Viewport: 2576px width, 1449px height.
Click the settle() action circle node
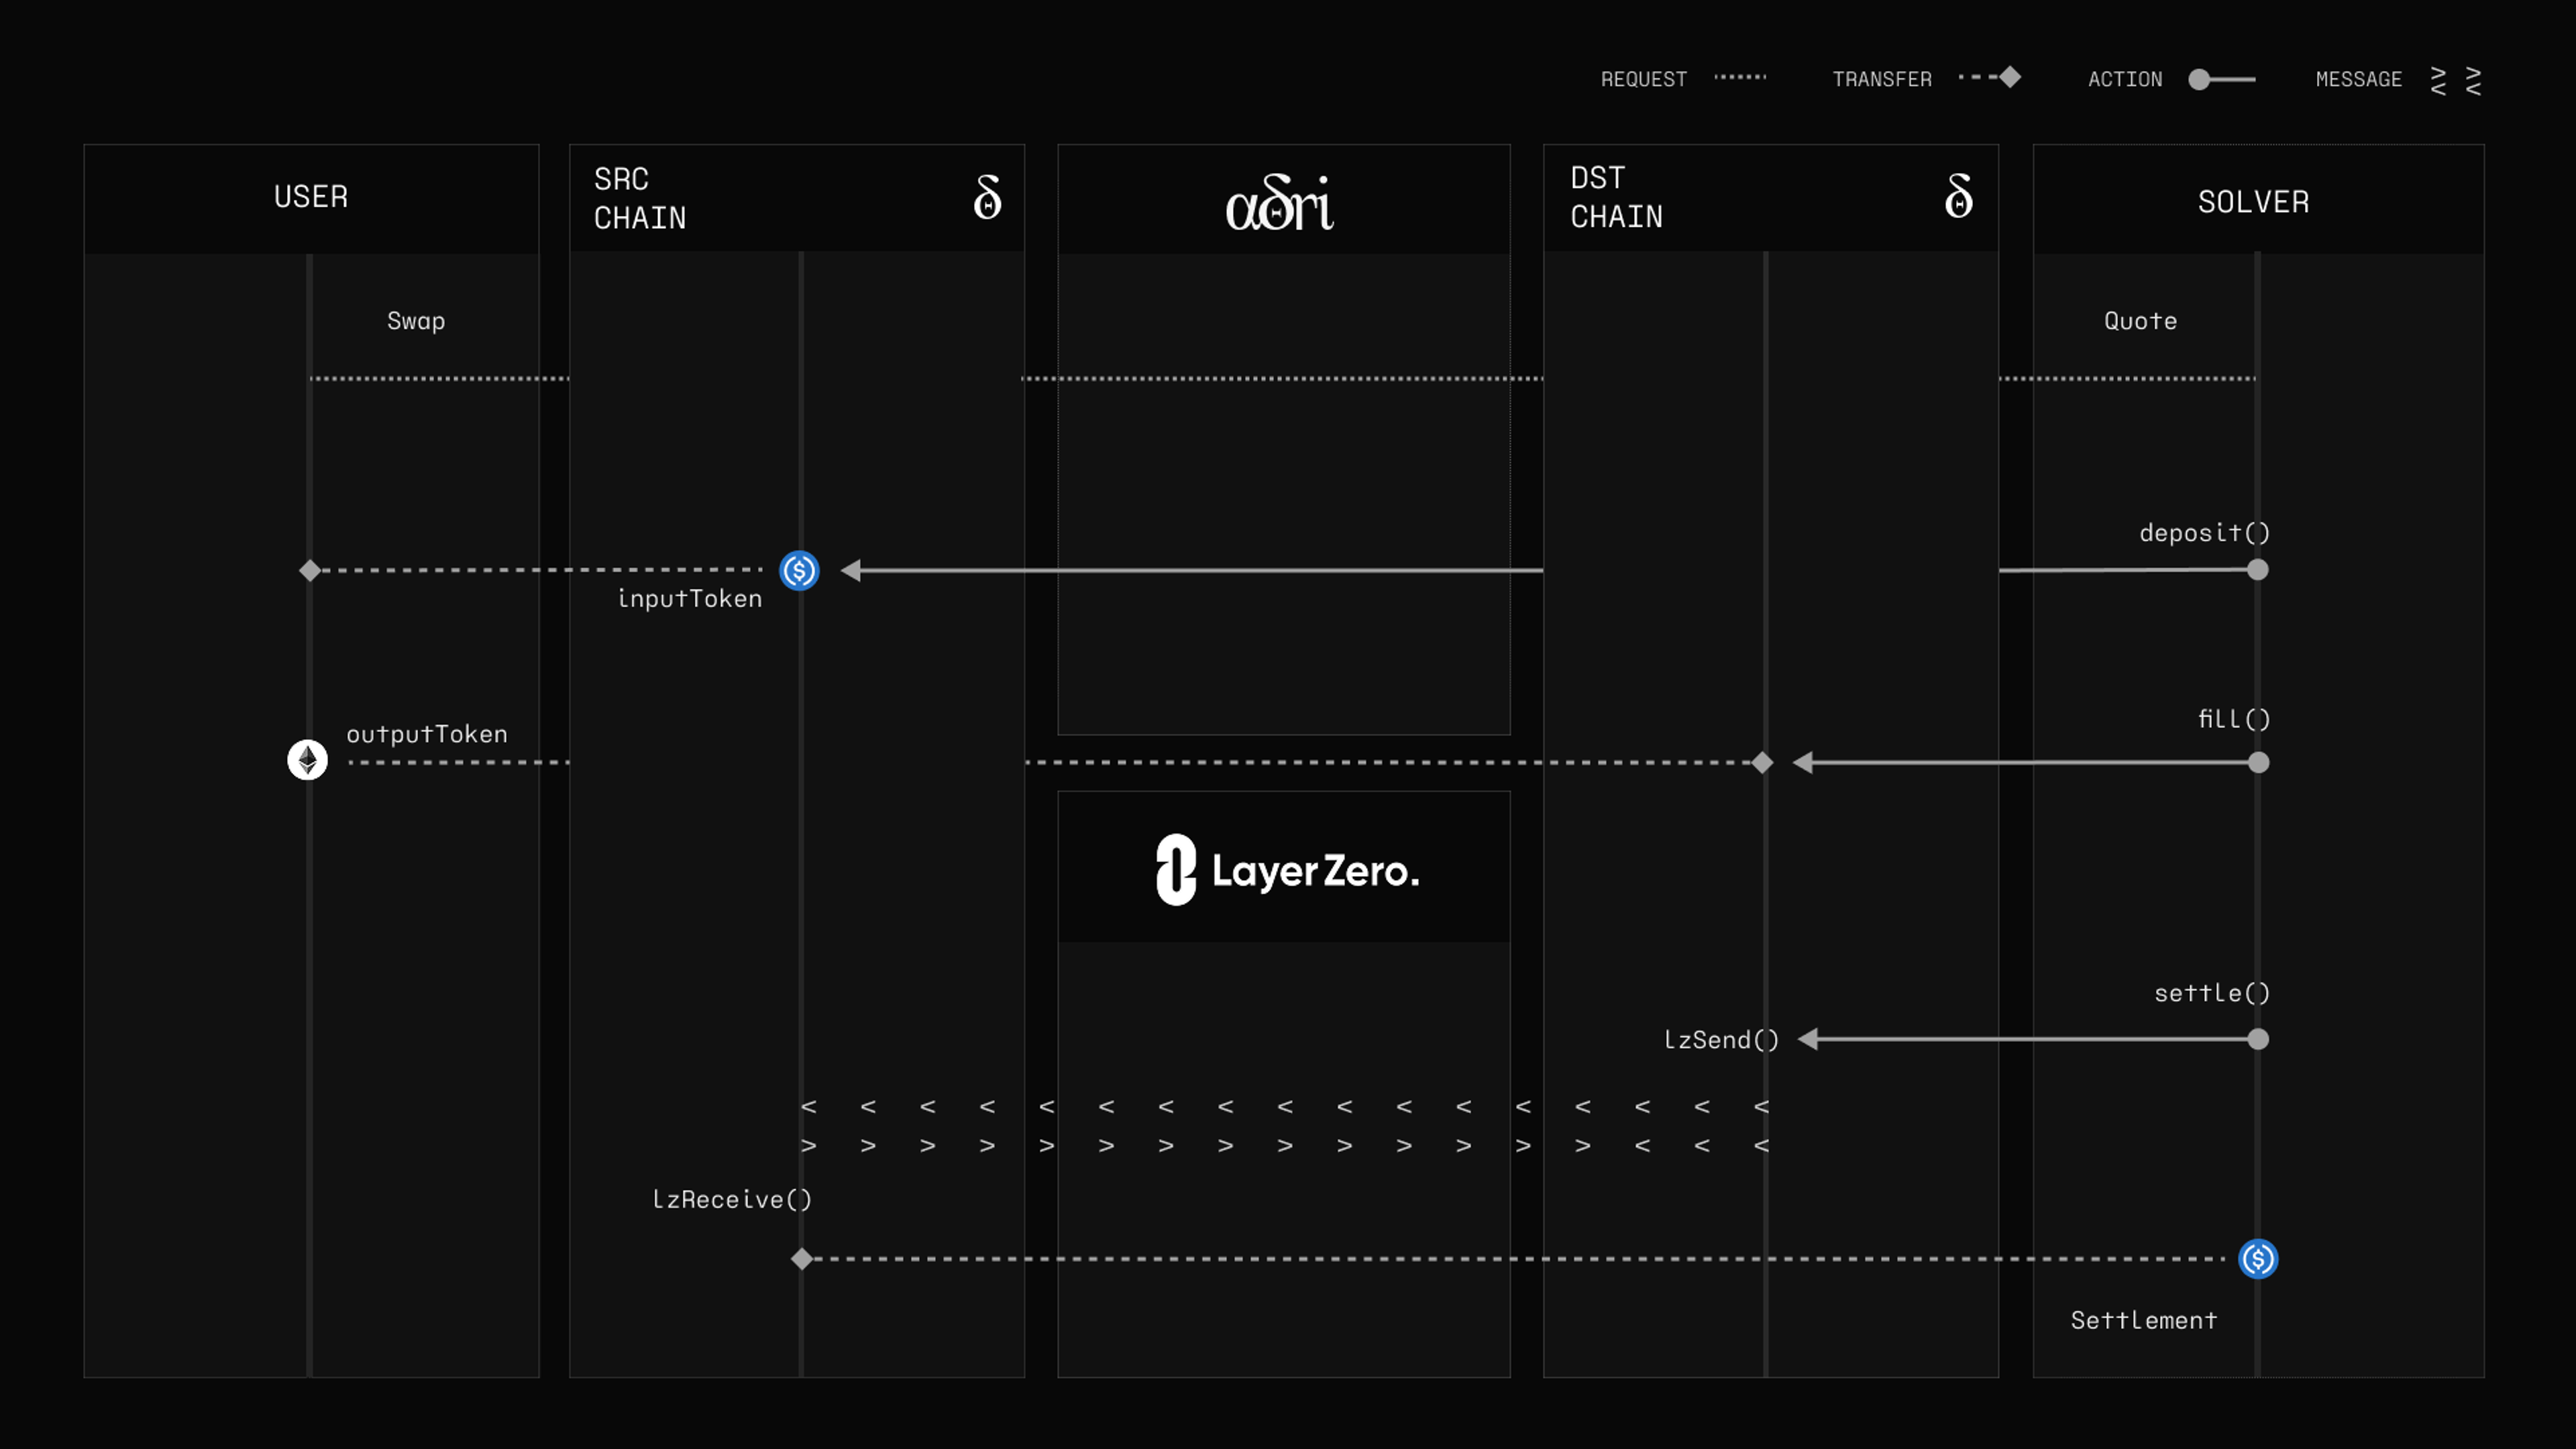[x=2258, y=1039]
